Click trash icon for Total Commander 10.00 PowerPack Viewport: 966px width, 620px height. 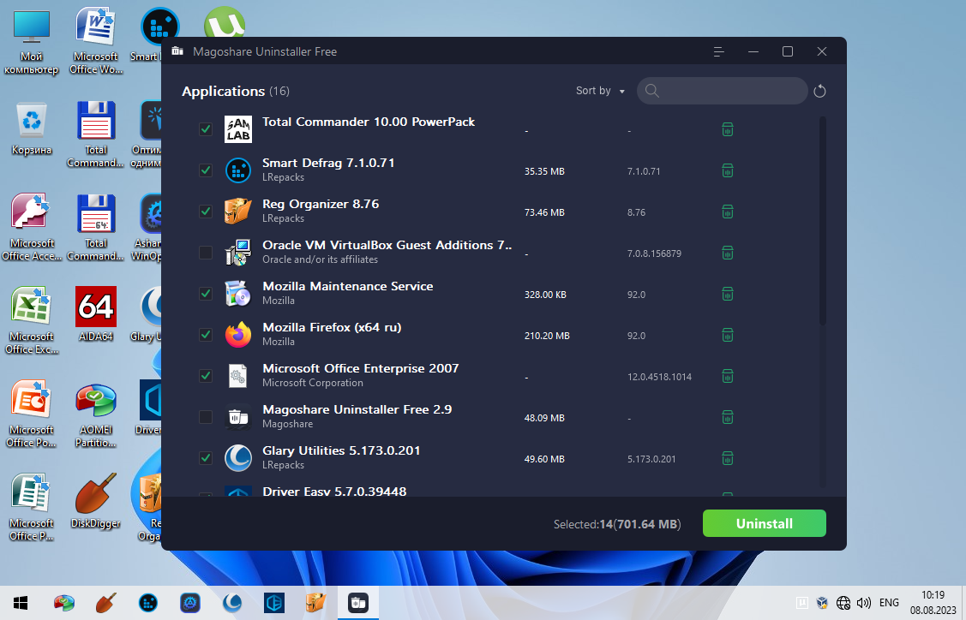coord(728,129)
